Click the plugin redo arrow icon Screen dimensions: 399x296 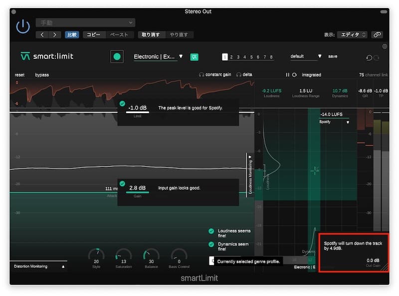pos(377,58)
